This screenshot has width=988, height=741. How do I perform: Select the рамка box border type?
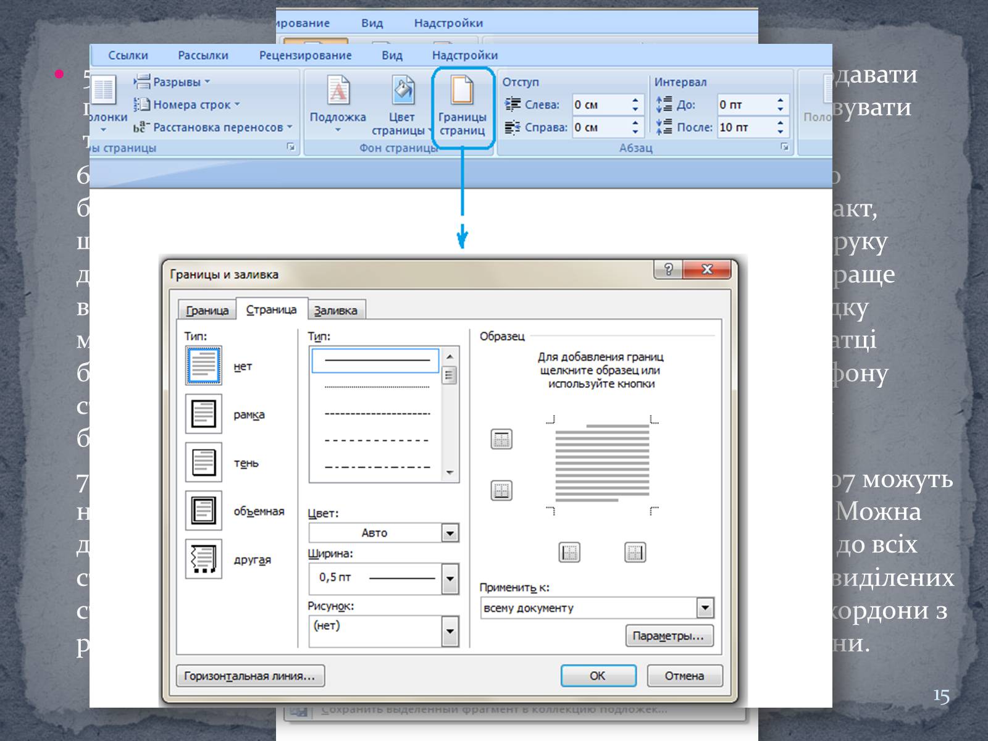coord(204,414)
